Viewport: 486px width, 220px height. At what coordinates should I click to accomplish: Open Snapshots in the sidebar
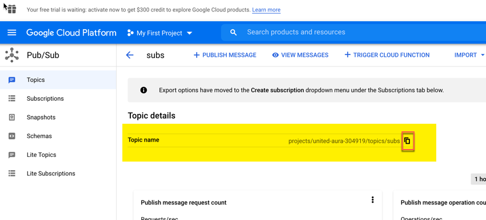click(58, 117)
